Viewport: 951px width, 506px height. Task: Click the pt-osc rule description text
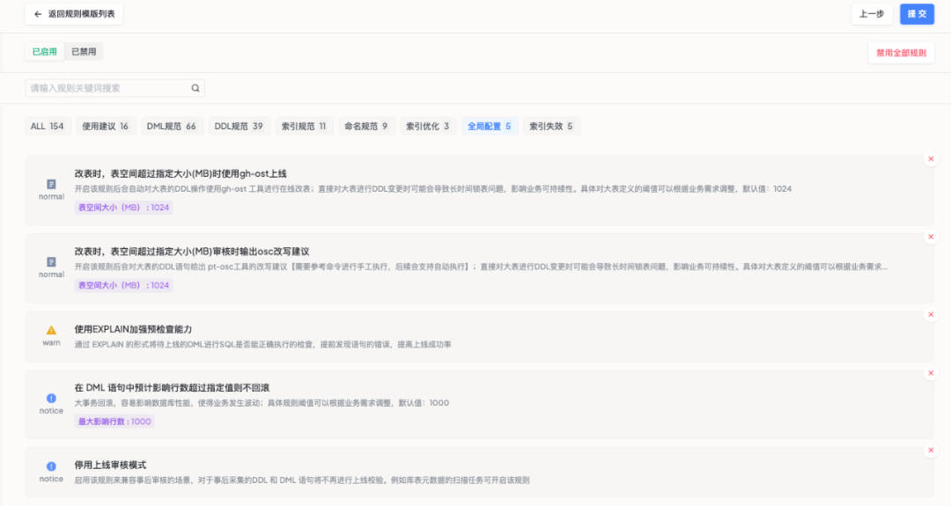[x=481, y=266]
